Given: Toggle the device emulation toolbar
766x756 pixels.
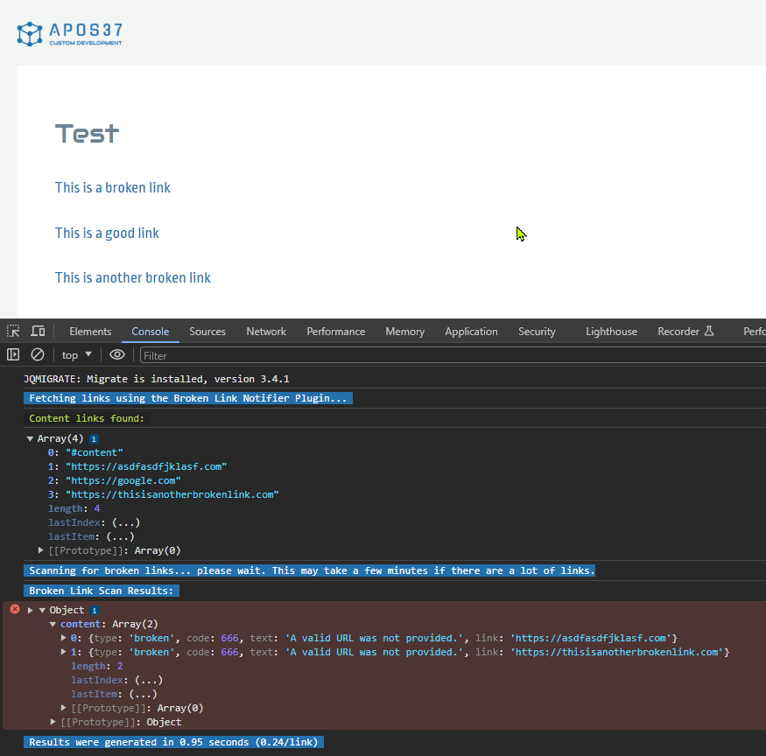Looking at the screenshot, I should [38, 331].
